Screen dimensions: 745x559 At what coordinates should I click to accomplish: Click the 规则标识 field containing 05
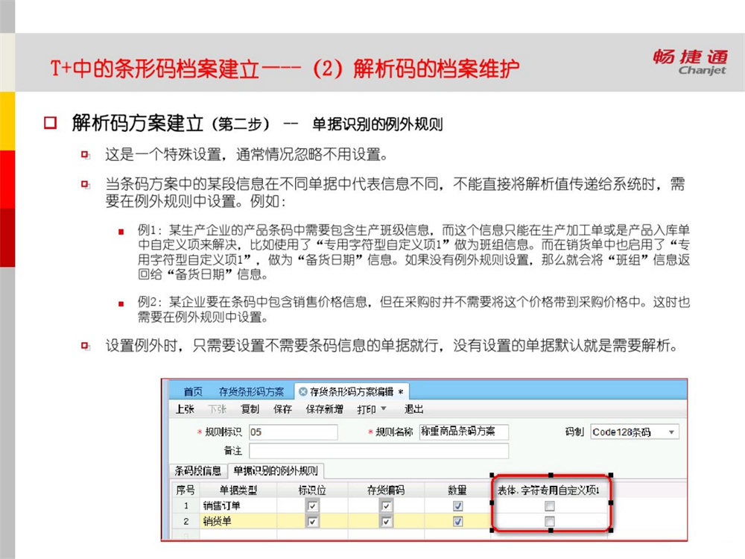click(x=293, y=432)
